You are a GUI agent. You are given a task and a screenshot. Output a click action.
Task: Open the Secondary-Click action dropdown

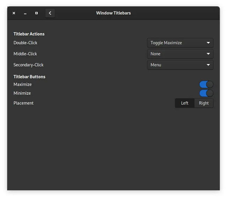tap(180, 65)
